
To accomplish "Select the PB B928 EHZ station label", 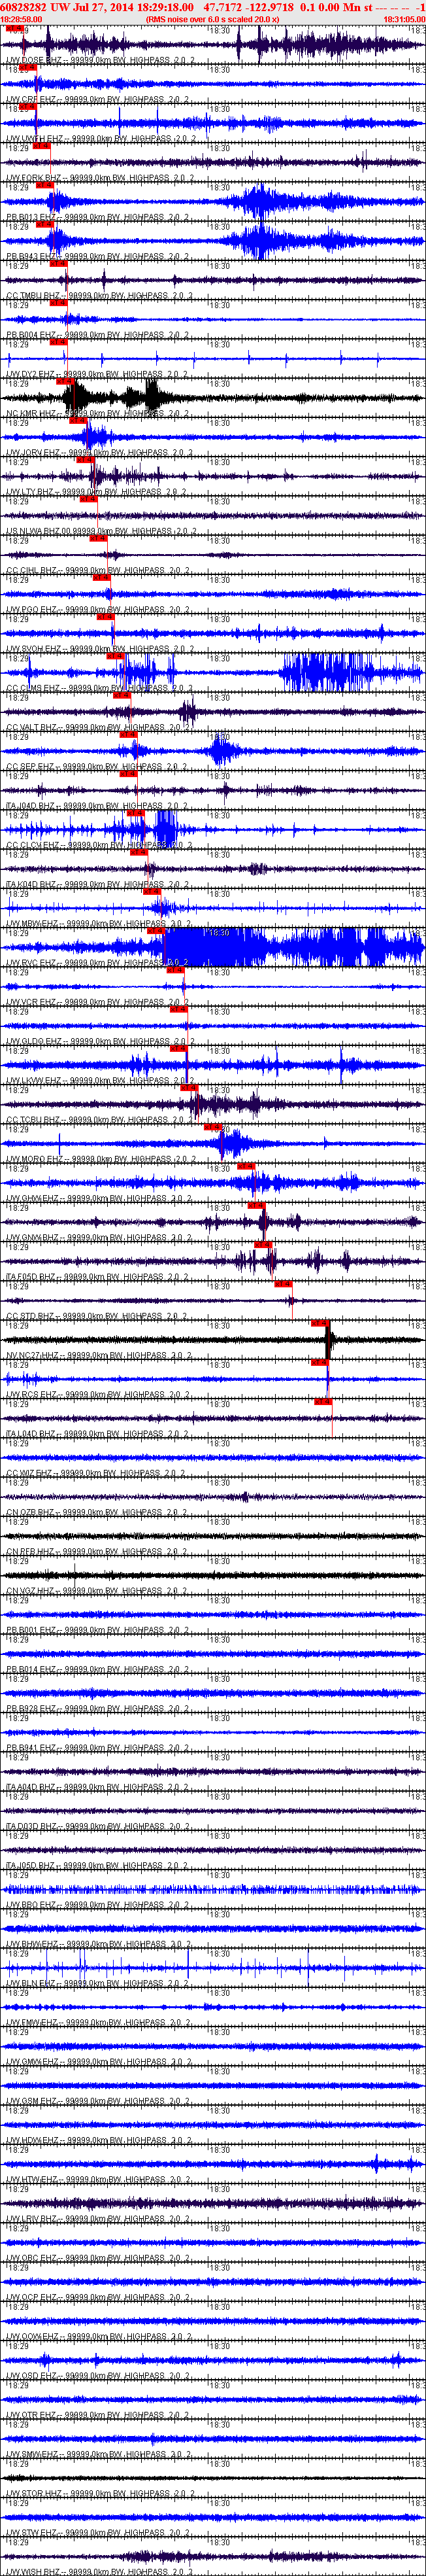I will tap(100, 1707).
